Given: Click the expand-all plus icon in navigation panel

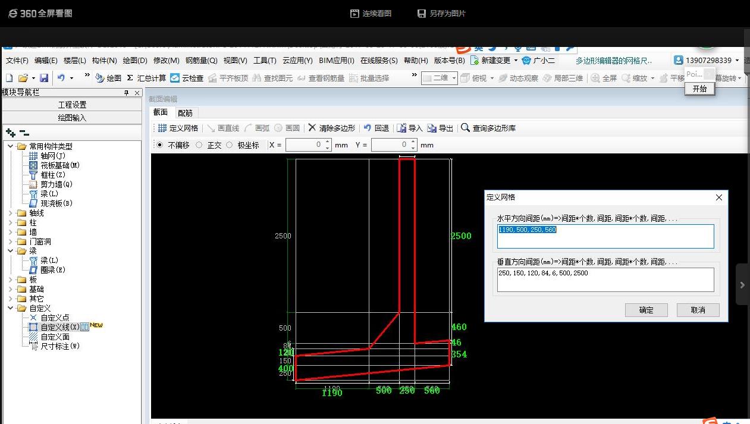Looking at the screenshot, I should 10,133.
